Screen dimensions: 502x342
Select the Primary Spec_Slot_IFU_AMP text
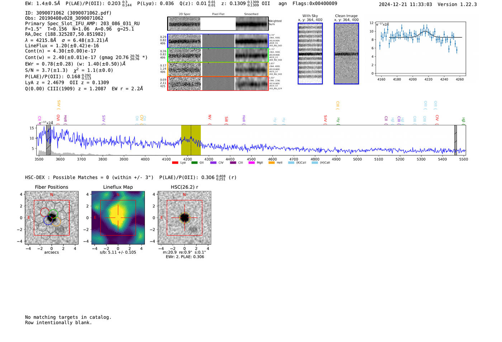point(82,24)
